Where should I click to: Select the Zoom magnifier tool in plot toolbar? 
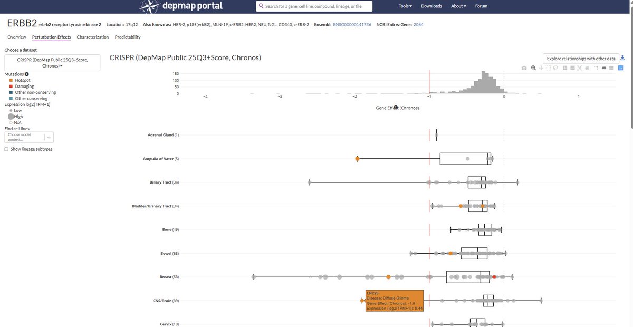[x=533, y=68]
